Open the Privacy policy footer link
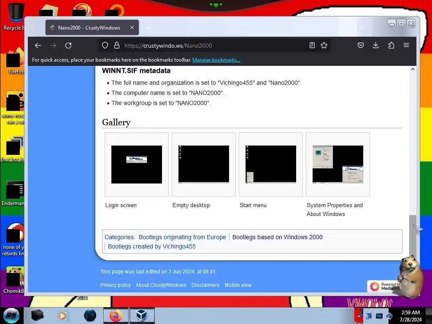Screen dimensions: 432x324 tap(116, 285)
